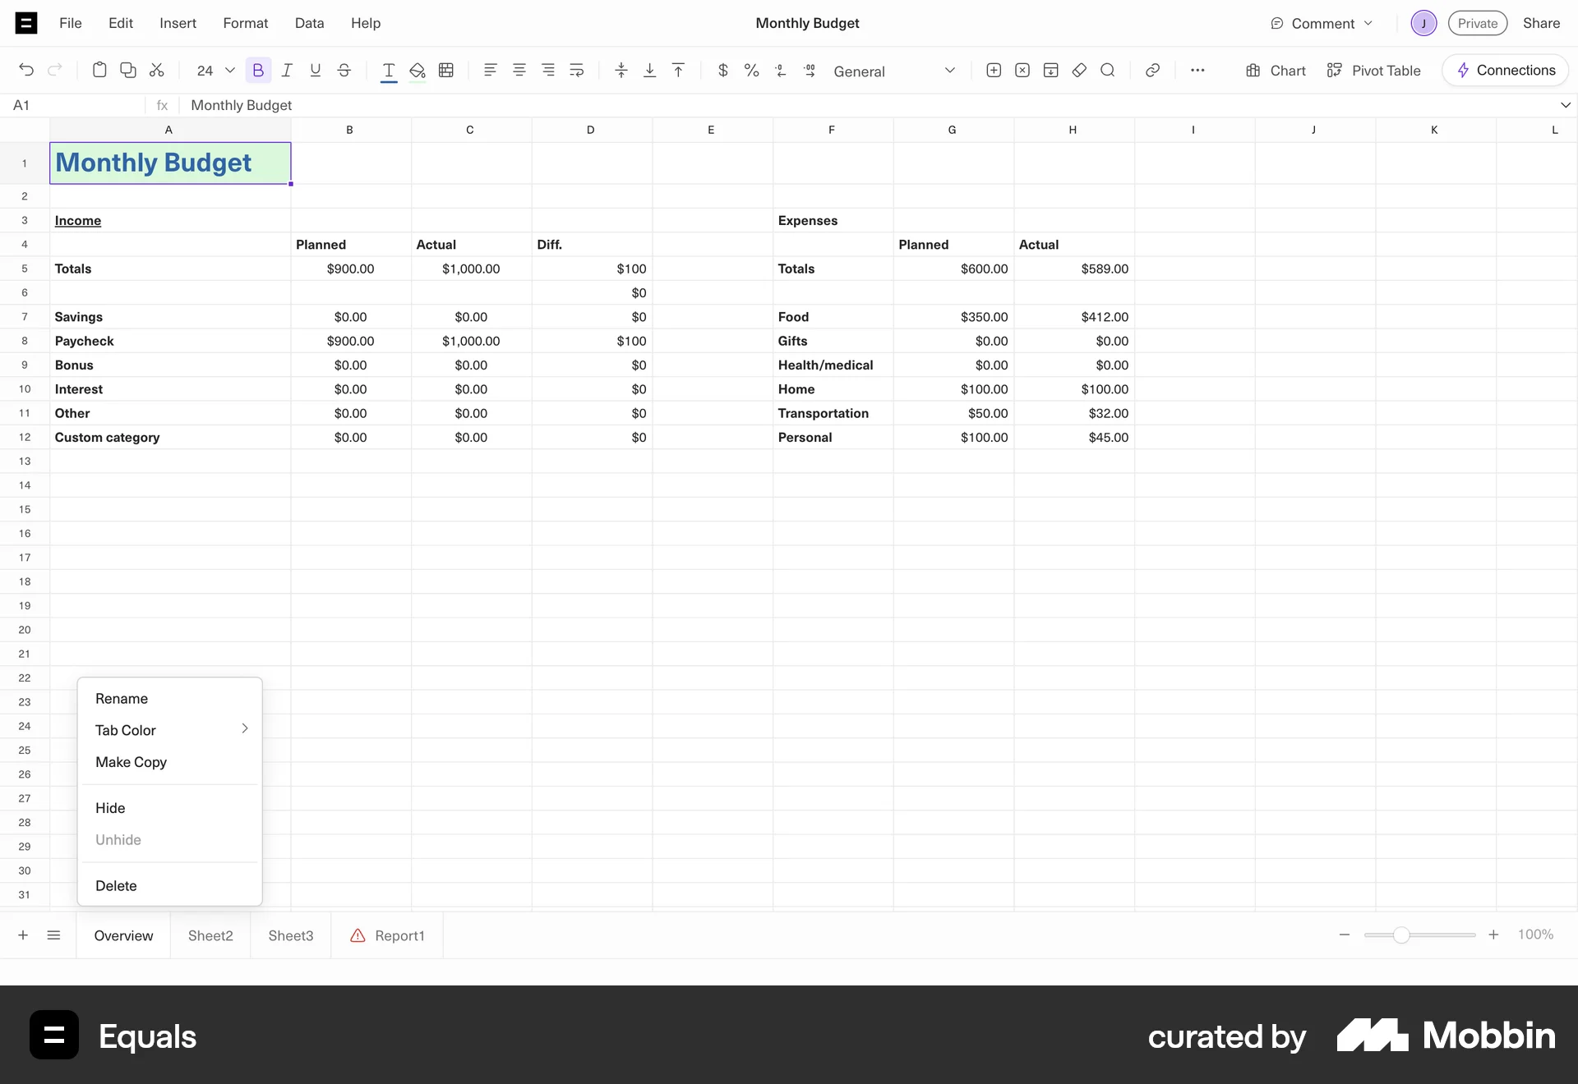Cut selection with the scissors icon
The height and width of the screenshot is (1084, 1578).
(157, 71)
